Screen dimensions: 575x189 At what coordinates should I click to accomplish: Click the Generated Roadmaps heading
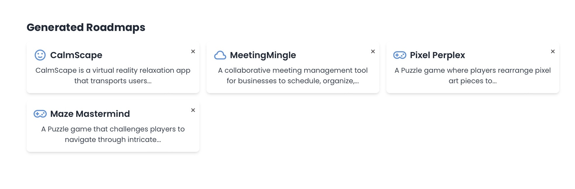(86, 27)
